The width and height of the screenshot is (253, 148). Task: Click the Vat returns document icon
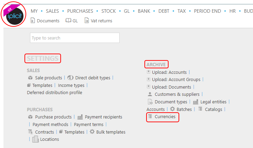87,20
